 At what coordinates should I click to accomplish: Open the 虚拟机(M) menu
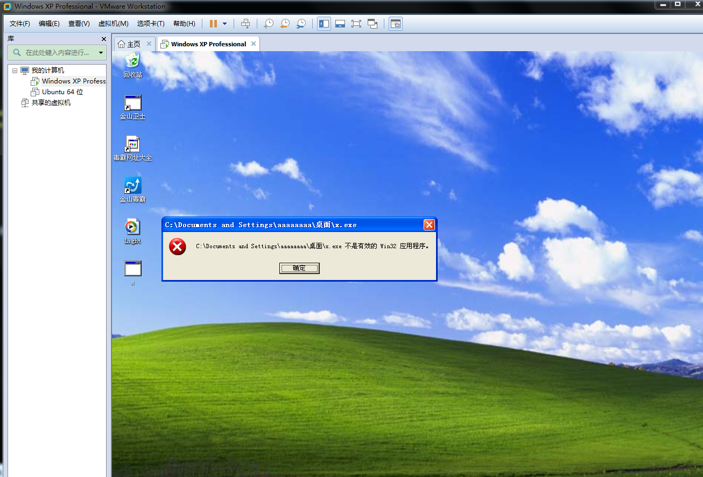[113, 24]
